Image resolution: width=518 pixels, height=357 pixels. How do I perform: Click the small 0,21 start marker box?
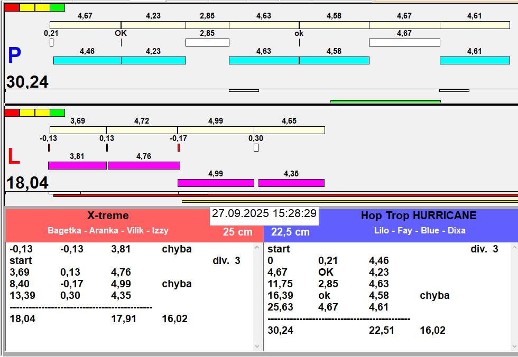click(x=52, y=42)
